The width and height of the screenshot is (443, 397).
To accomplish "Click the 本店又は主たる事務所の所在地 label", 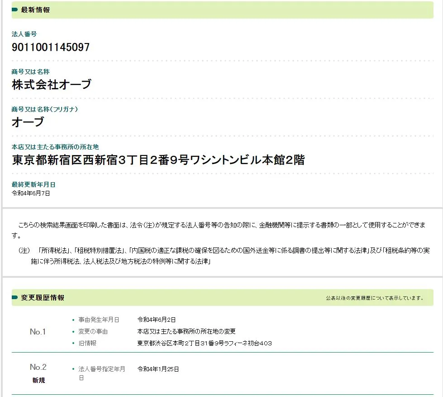I will [55, 147].
